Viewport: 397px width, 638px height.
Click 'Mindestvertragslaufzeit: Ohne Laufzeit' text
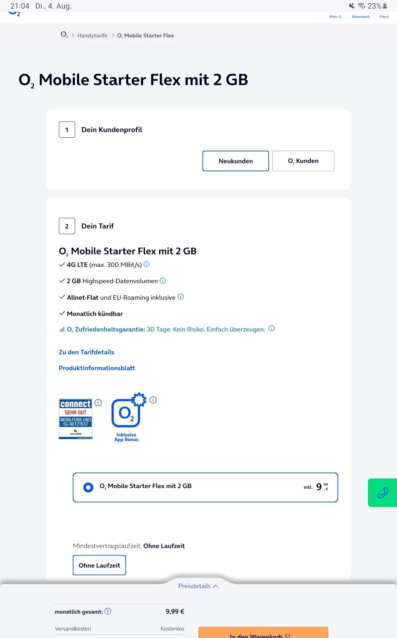[x=129, y=546]
